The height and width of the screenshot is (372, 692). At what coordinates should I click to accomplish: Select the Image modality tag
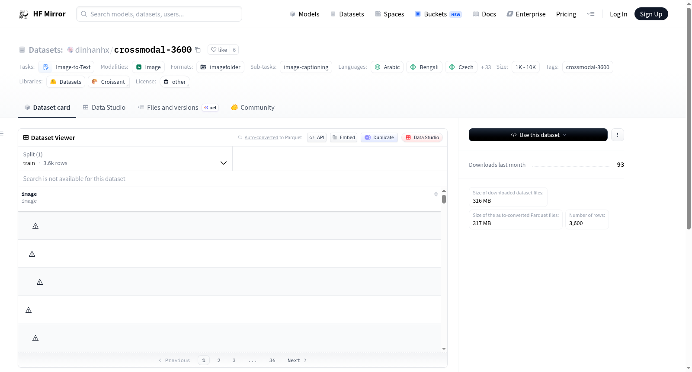(148, 67)
